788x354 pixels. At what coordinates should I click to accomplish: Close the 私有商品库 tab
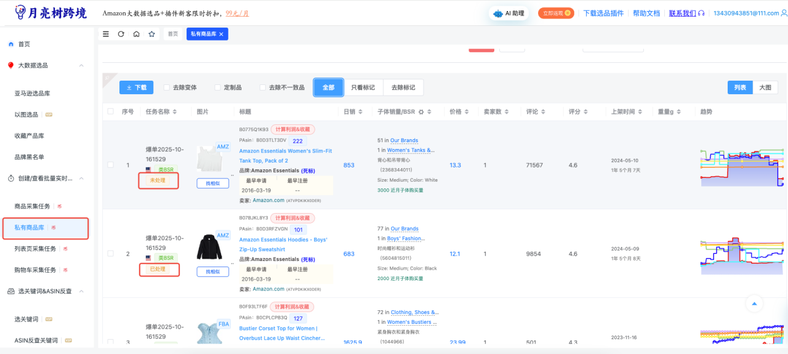tap(222, 34)
